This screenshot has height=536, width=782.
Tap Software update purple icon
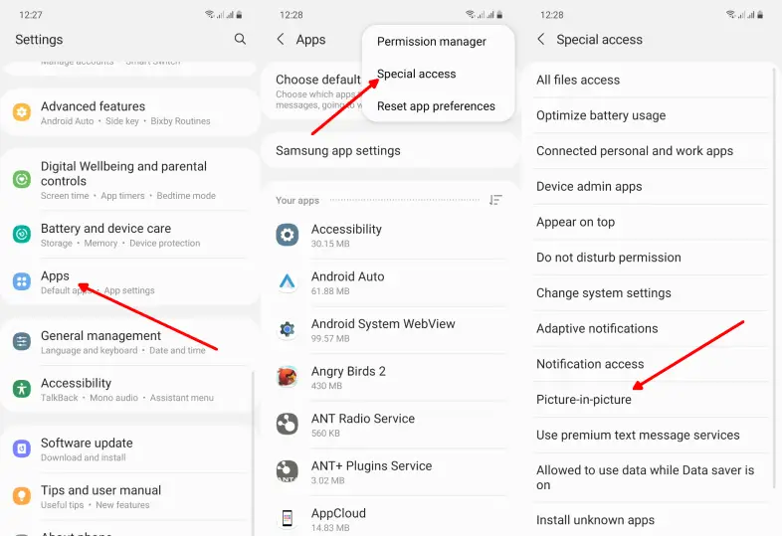(22, 448)
